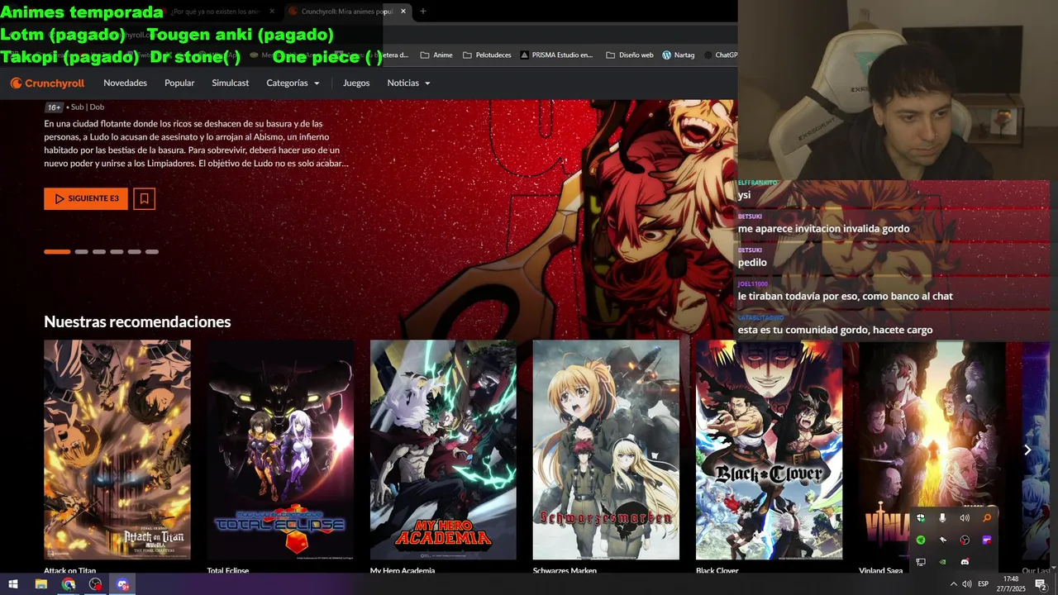Viewport: 1058px width, 595px height.
Task: Expand the Noticias dropdown
Action: pyautogui.click(x=408, y=83)
